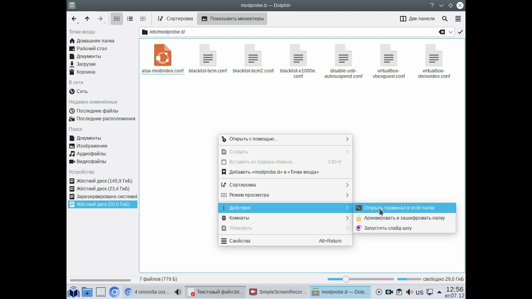Launch Chromium from the taskbar
Viewport: 532px width, 299px height.
point(114,292)
